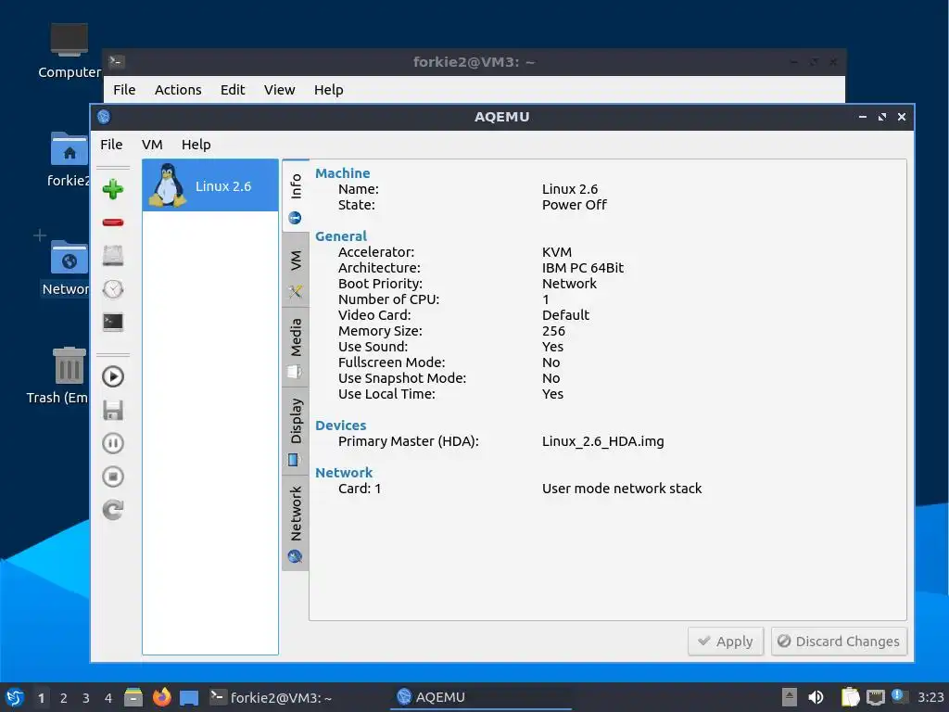Open Help menu in the terminal window
The height and width of the screenshot is (712, 949).
coord(329,90)
